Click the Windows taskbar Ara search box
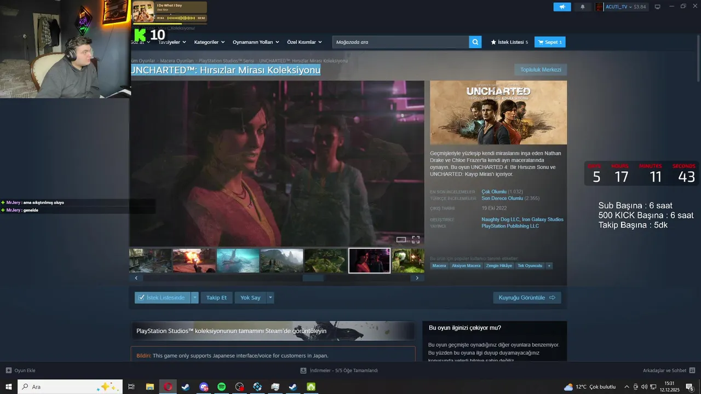 click(70, 387)
